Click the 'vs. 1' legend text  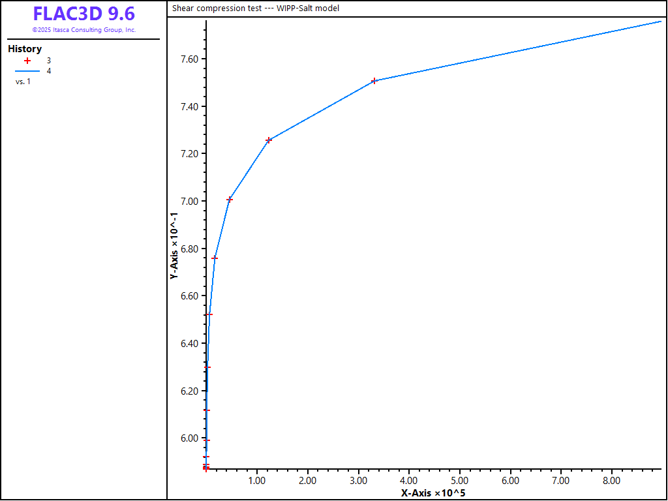coord(23,82)
